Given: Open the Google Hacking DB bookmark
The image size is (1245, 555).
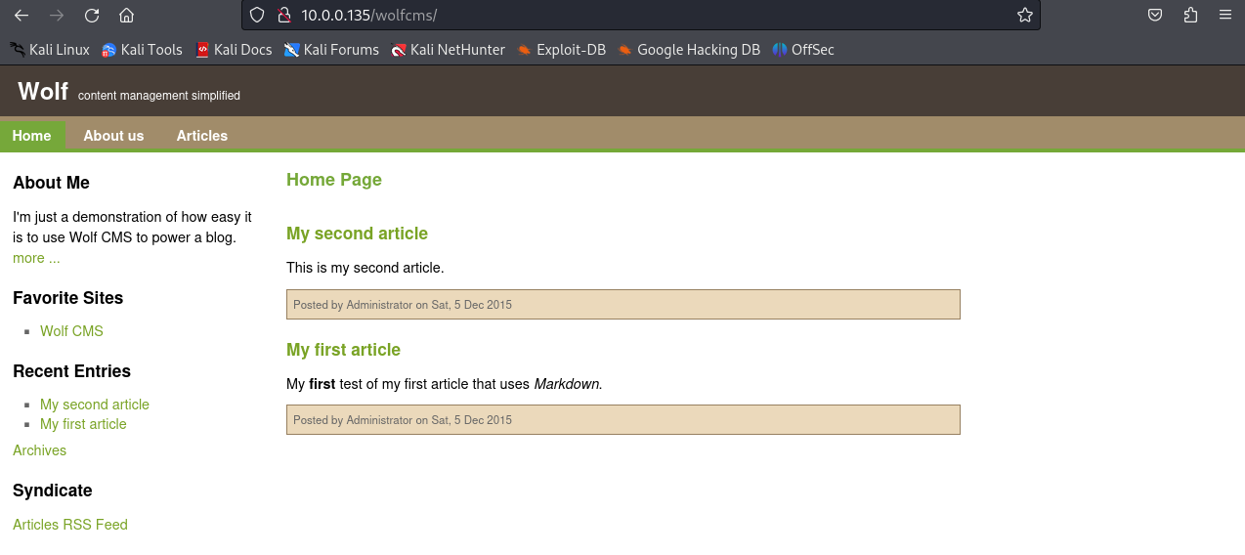Looking at the screenshot, I should point(689,49).
